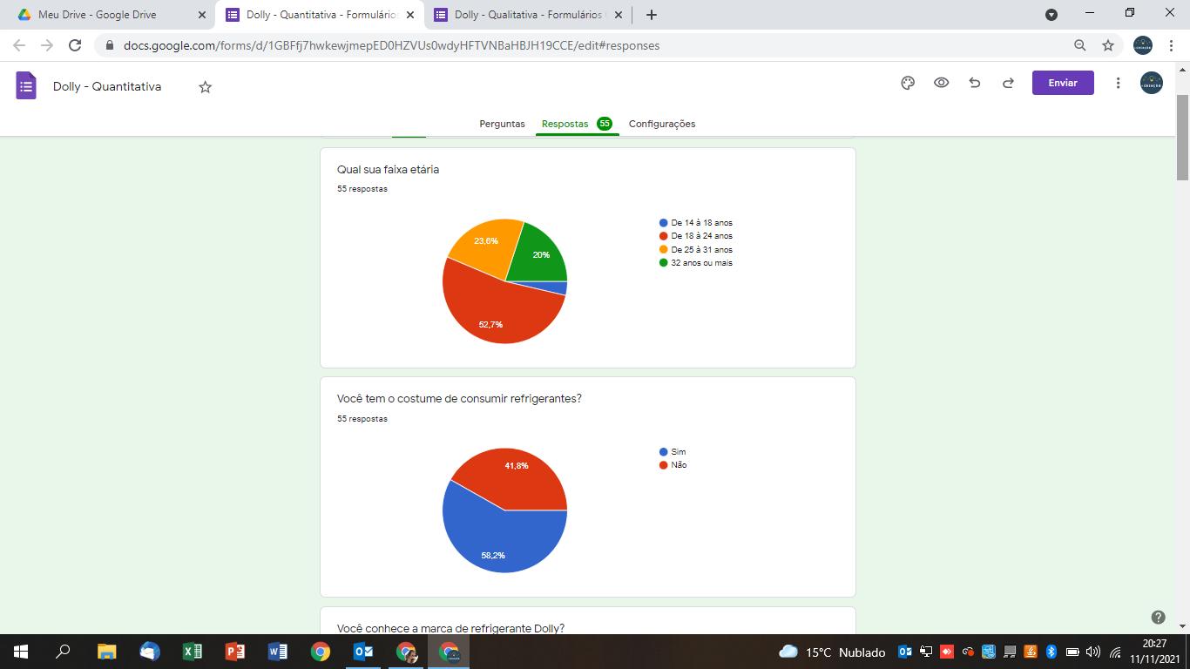The image size is (1190, 669).
Task: Open the Google account avatar in Forms
Action: tap(1151, 83)
